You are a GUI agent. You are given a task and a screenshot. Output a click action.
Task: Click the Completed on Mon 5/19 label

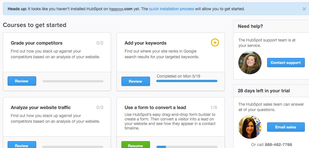(x=178, y=76)
